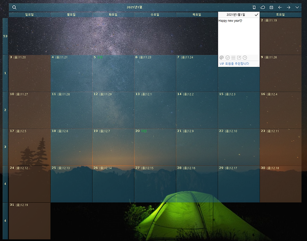Go to previous month with left arrow
Image resolution: width=307 pixels, height=241 pixels.
pos(280,7)
